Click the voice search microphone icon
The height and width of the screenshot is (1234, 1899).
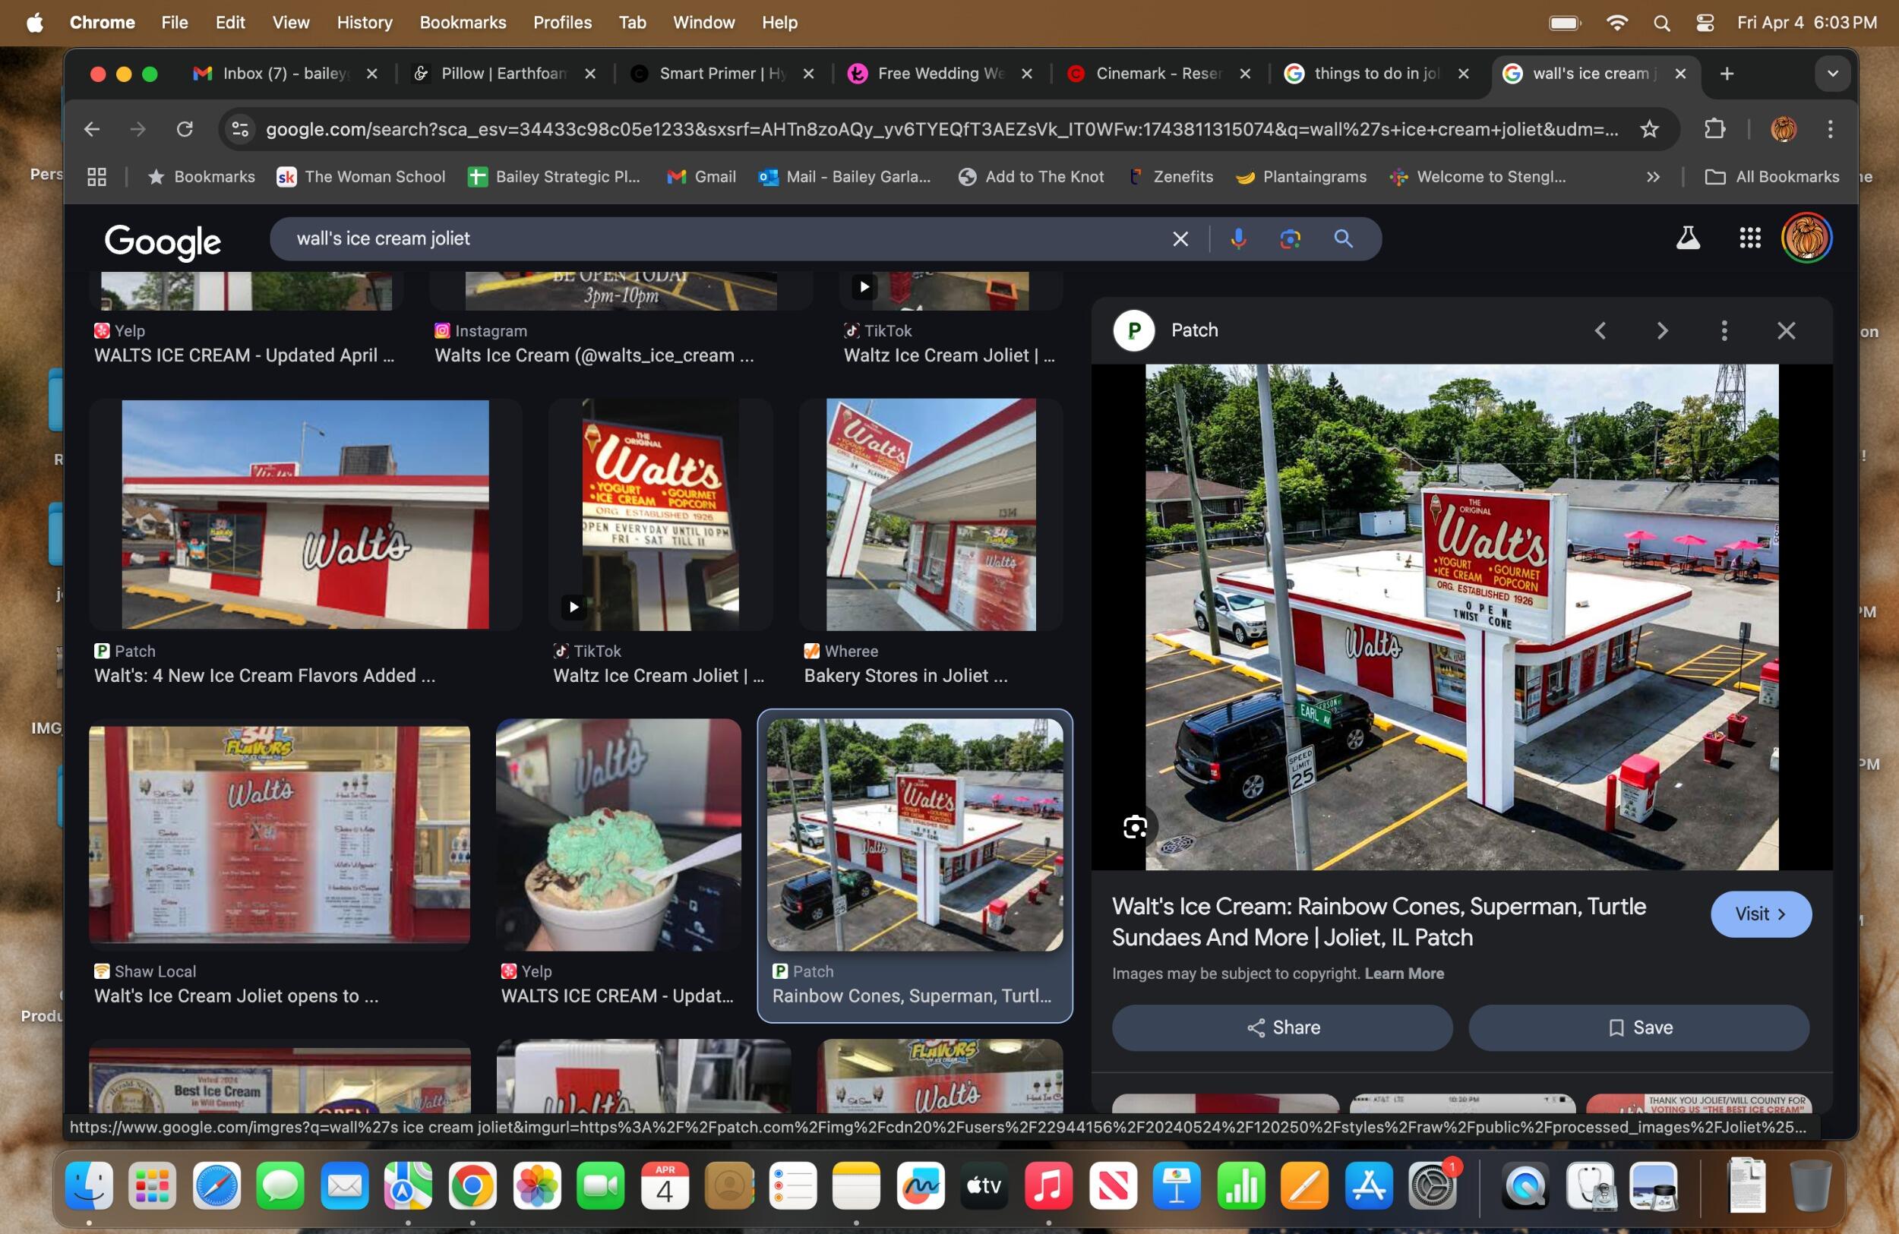coord(1238,238)
